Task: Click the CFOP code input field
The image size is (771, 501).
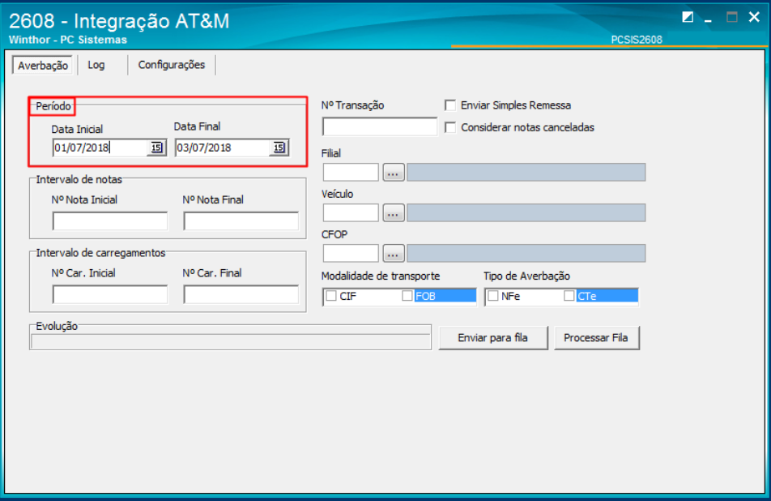Action: [351, 254]
